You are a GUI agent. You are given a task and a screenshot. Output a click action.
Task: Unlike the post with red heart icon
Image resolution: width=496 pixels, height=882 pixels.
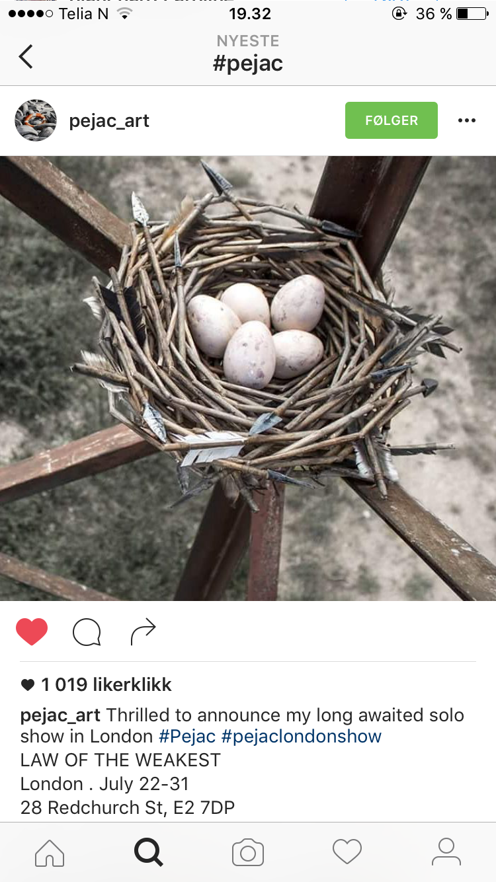pyautogui.click(x=32, y=632)
